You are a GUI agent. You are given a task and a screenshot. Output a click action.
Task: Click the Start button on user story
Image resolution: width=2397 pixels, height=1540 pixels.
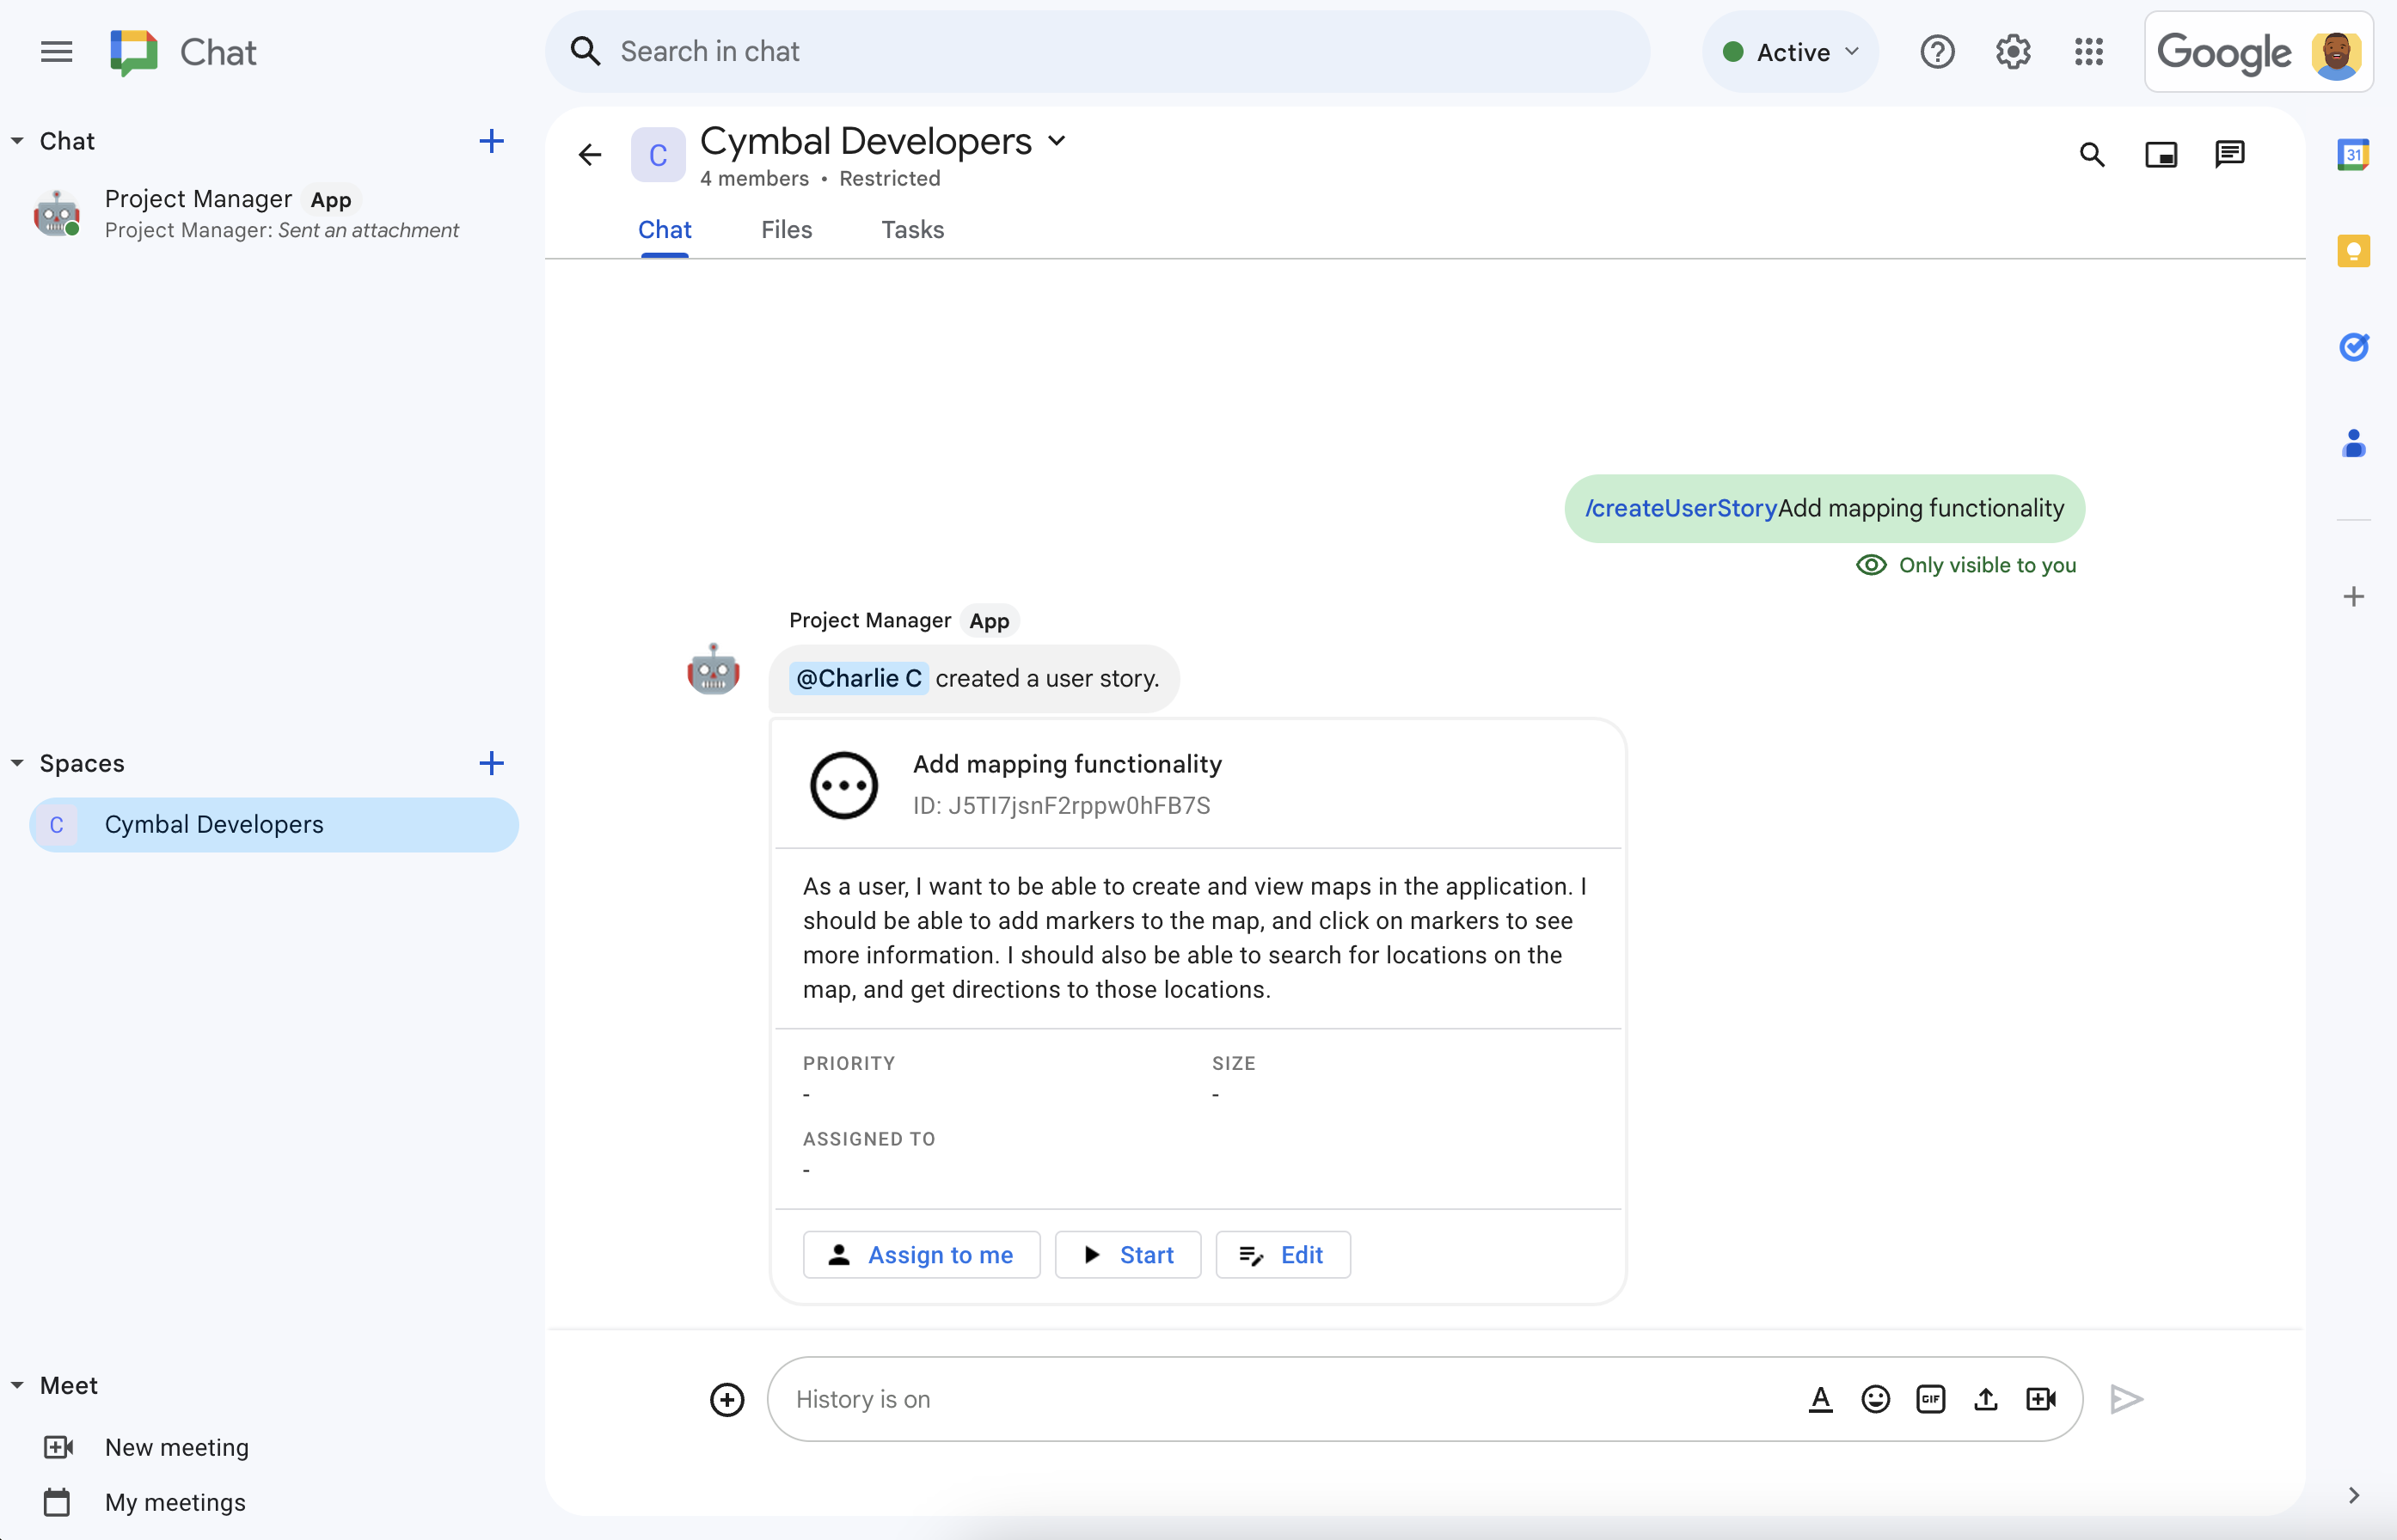1127,1254
